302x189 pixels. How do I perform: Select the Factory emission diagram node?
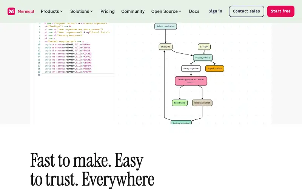click(181, 122)
